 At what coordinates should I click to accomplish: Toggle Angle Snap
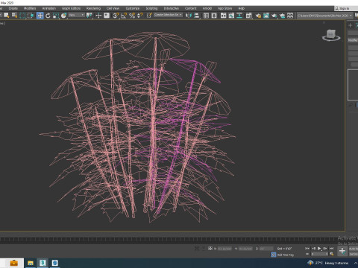click(124, 16)
